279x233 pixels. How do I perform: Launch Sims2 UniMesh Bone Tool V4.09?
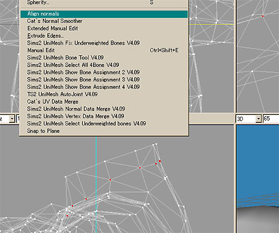[104, 58]
